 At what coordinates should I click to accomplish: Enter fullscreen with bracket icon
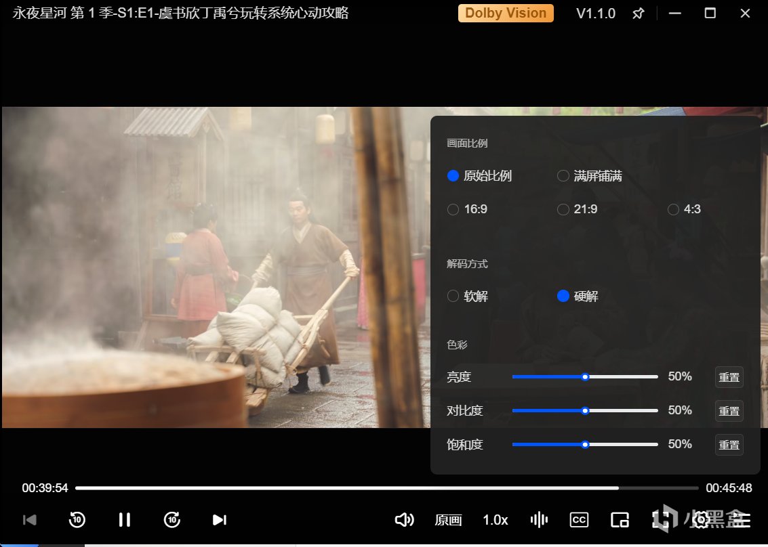(x=660, y=520)
